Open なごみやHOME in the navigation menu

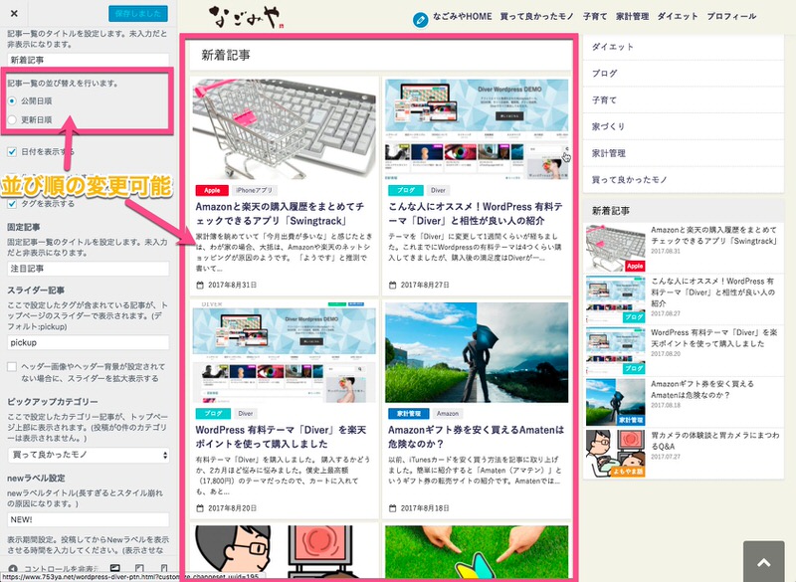click(x=467, y=18)
